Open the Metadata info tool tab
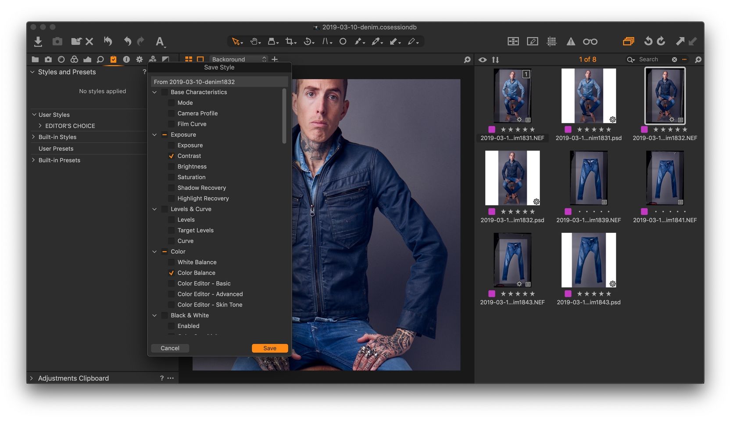Viewport: 737px width, 426px height. point(126,59)
